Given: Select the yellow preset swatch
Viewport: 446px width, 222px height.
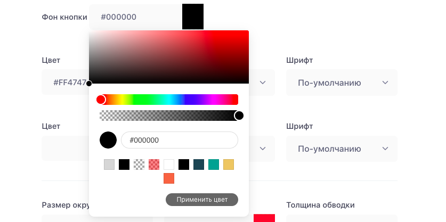Looking at the screenshot, I should pos(229,165).
